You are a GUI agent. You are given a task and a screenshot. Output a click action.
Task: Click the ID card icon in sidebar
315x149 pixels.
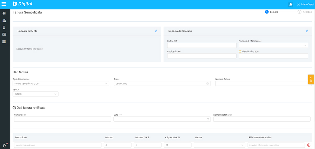pos(4,34)
